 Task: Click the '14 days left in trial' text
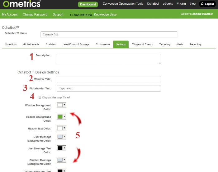coord(81,15)
